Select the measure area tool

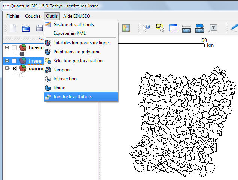point(199,28)
